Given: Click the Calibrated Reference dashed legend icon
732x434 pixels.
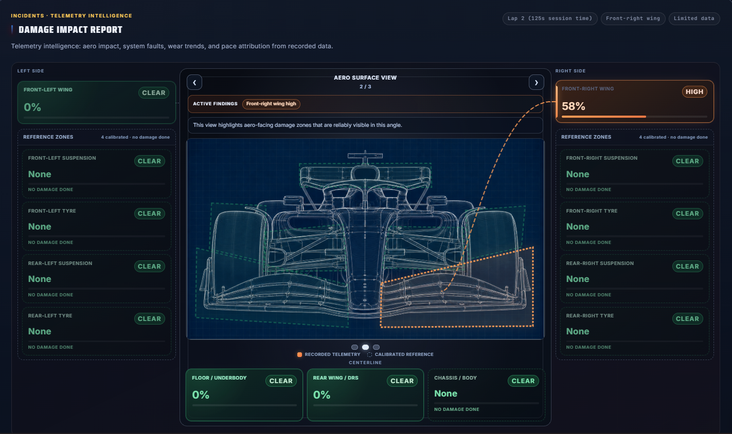Looking at the screenshot, I should pyautogui.click(x=369, y=354).
